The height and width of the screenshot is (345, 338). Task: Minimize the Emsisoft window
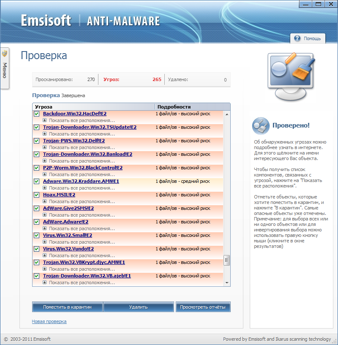(305, 4)
